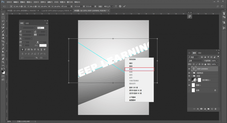227x123 pixels.
Task: Open the layer blend mode dropdown
Action: tap(195, 61)
